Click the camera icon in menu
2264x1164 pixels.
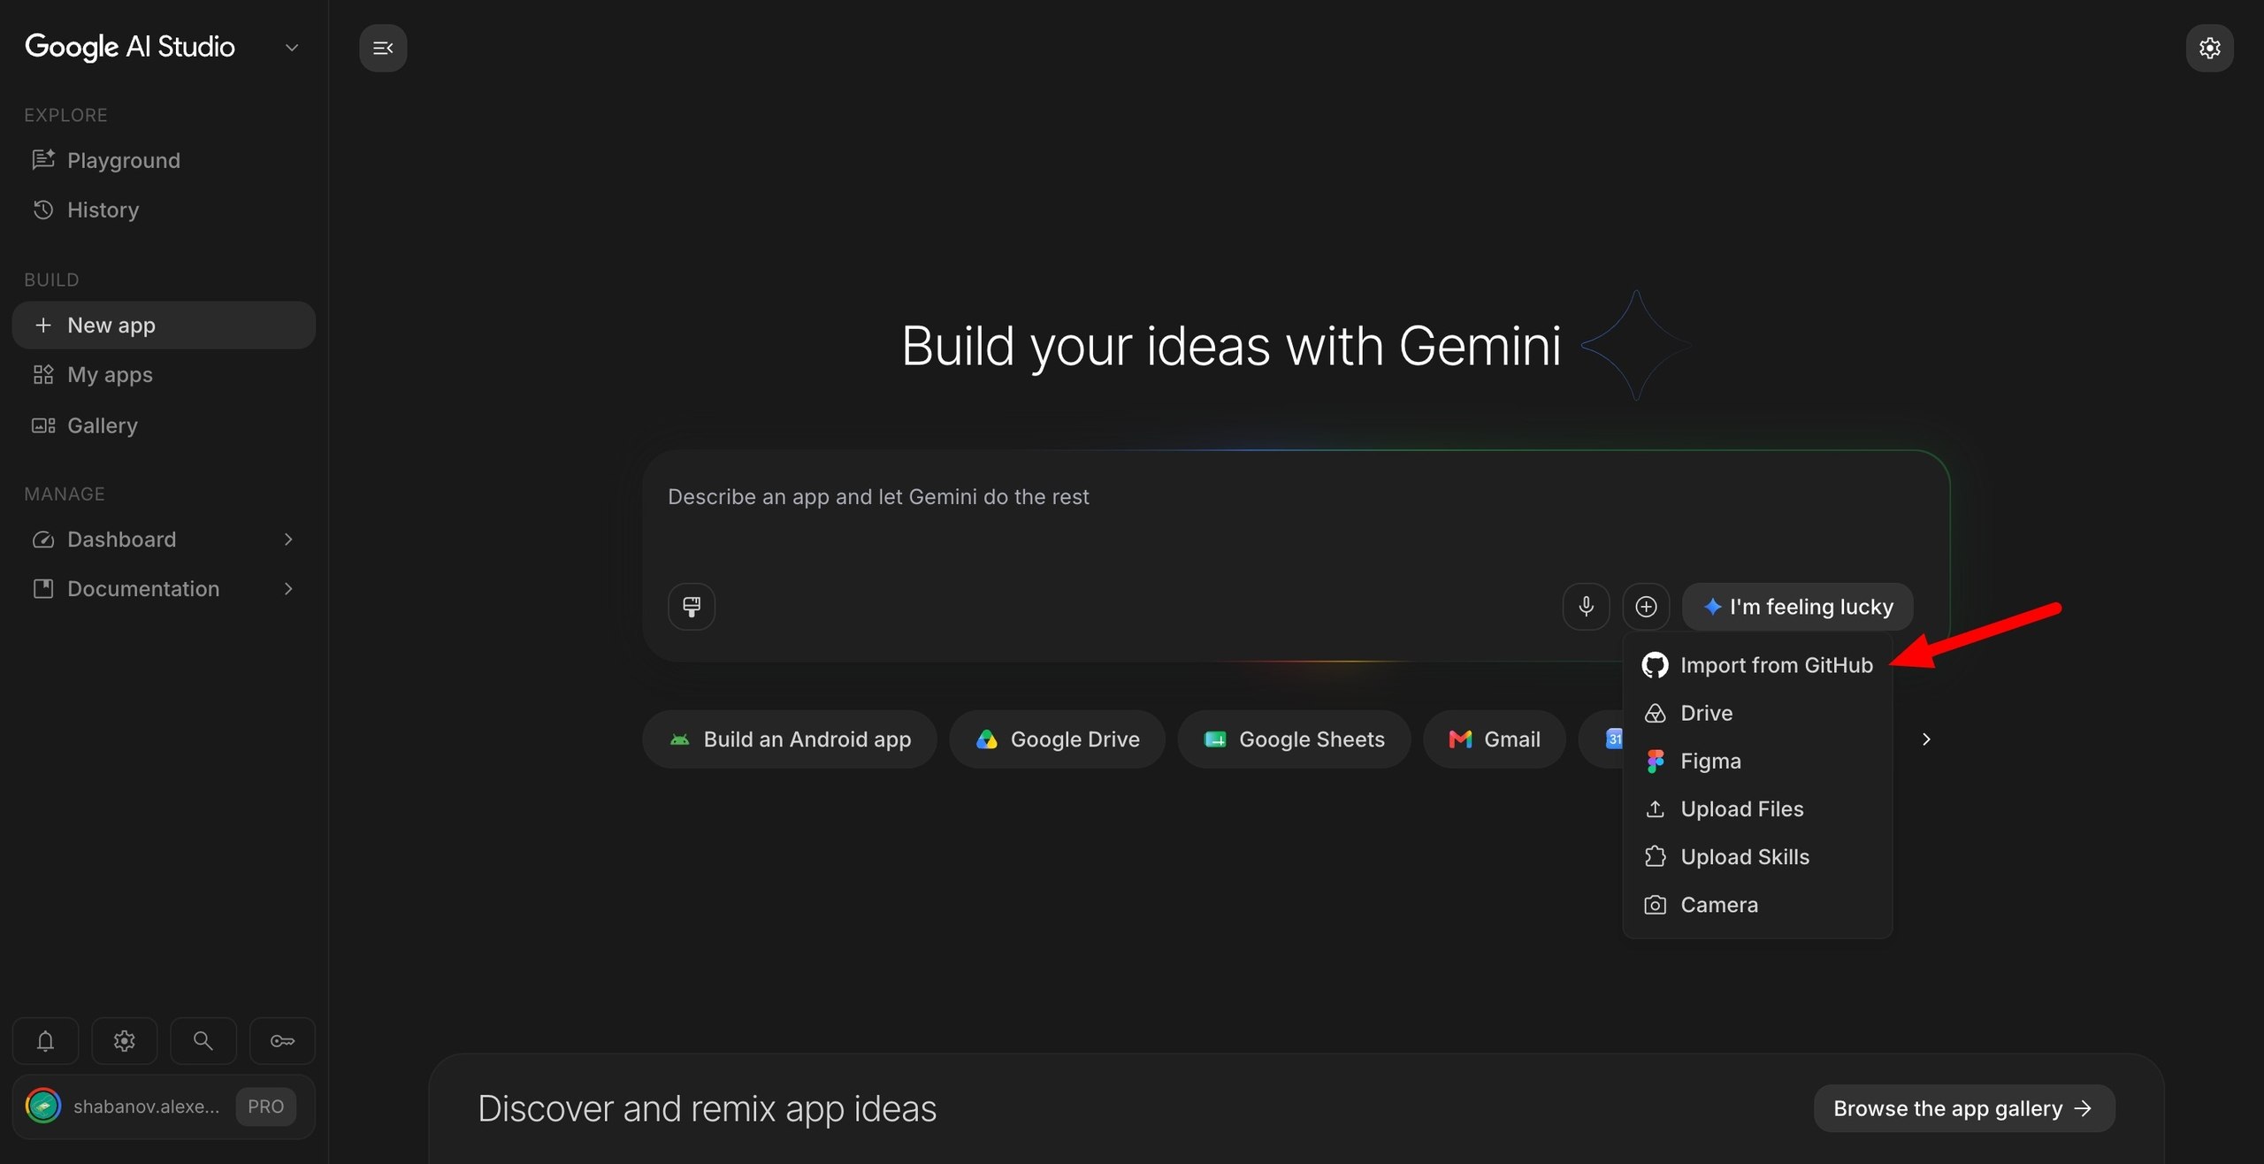(1655, 905)
